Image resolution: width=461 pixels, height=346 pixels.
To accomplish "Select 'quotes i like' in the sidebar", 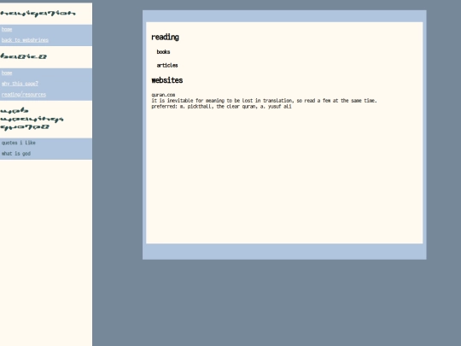I will [19, 143].
